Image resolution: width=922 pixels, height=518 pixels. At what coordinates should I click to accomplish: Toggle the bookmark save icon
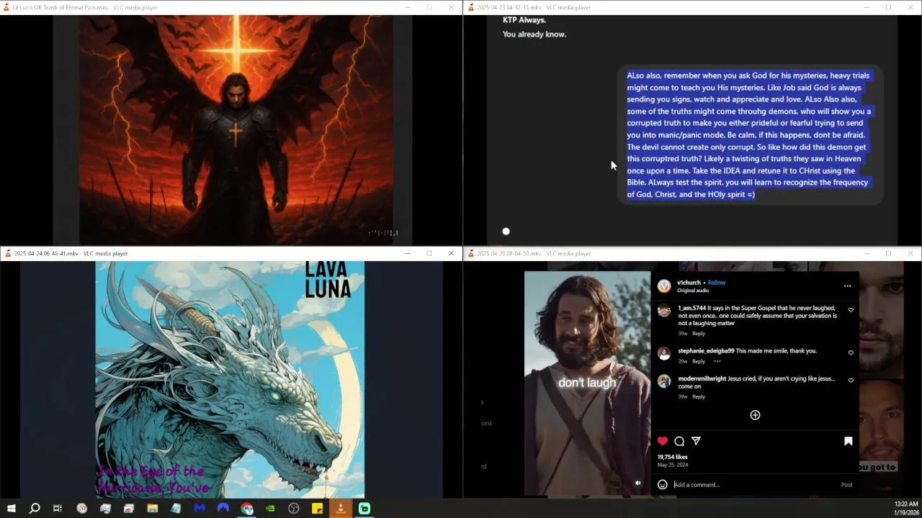(x=848, y=441)
